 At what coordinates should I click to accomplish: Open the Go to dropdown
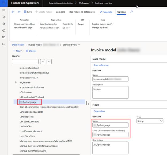coord(66,28)
